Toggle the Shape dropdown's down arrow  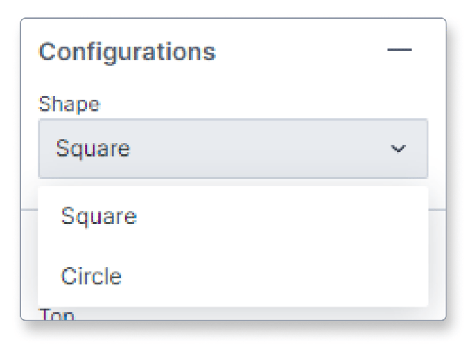point(399,149)
